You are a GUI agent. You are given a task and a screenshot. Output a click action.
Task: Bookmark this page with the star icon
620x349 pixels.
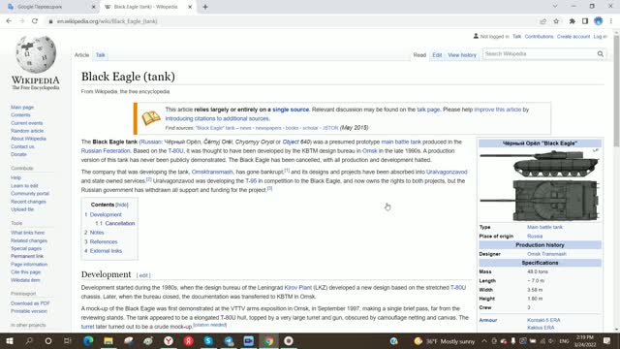(556, 21)
